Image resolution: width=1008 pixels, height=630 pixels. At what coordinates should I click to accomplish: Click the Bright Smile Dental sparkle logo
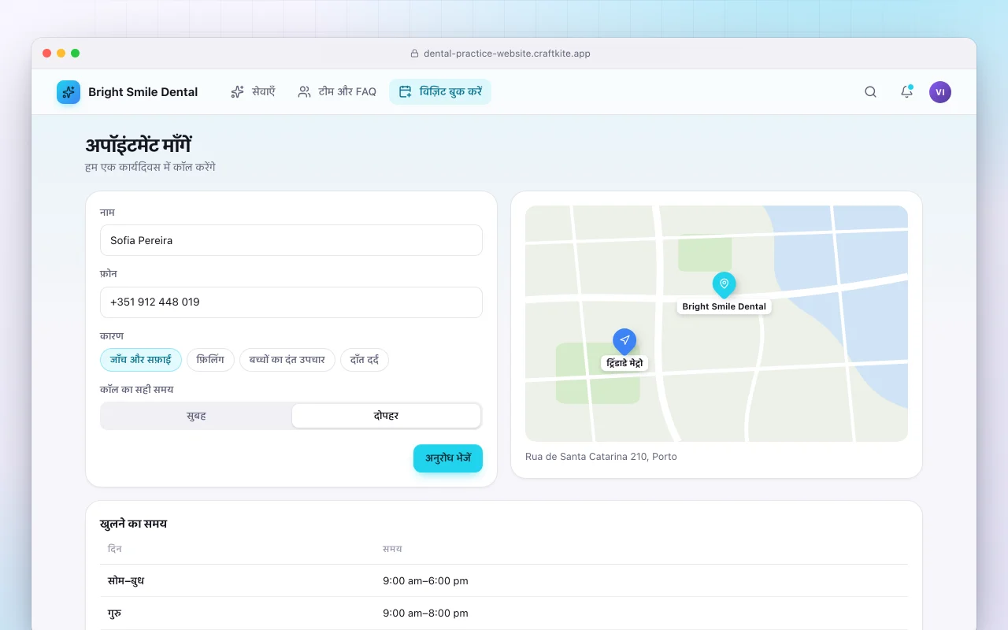point(69,92)
